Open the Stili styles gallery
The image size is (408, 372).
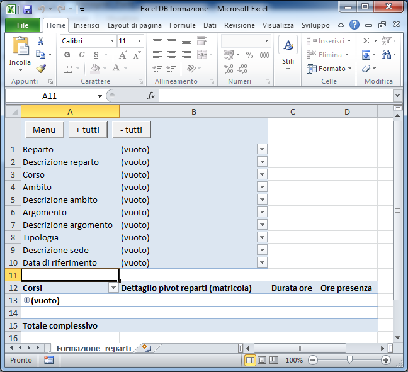coord(288,54)
